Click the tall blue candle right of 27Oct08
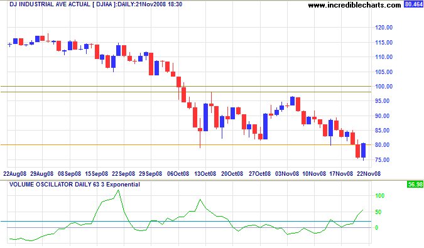This screenshot has width=424, height=248. (x=265, y=126)
